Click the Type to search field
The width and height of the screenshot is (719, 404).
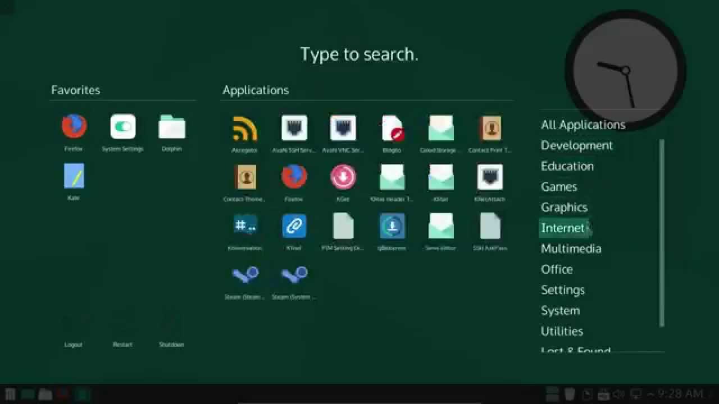tap(359, 54)
